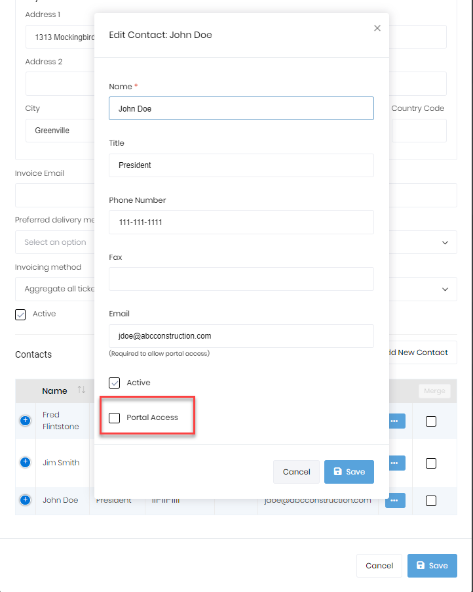
Task: Cancel the Edit Contact dialog
Action: (x=296, y=471)
